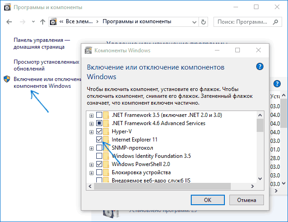Click Включение или отключение компонентов Windows link
This screenshot has width=288, height=222.
point(47,82)
